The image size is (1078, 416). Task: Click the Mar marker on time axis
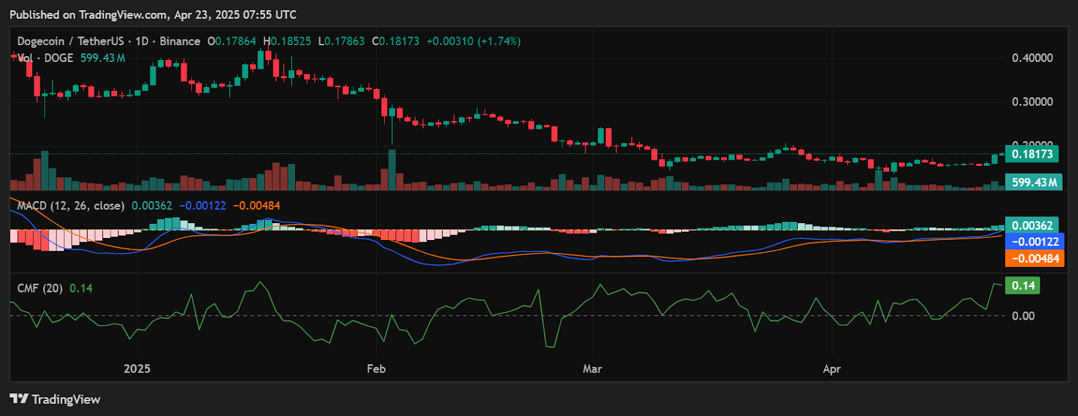pyautogui.click(x=592, y=369)
